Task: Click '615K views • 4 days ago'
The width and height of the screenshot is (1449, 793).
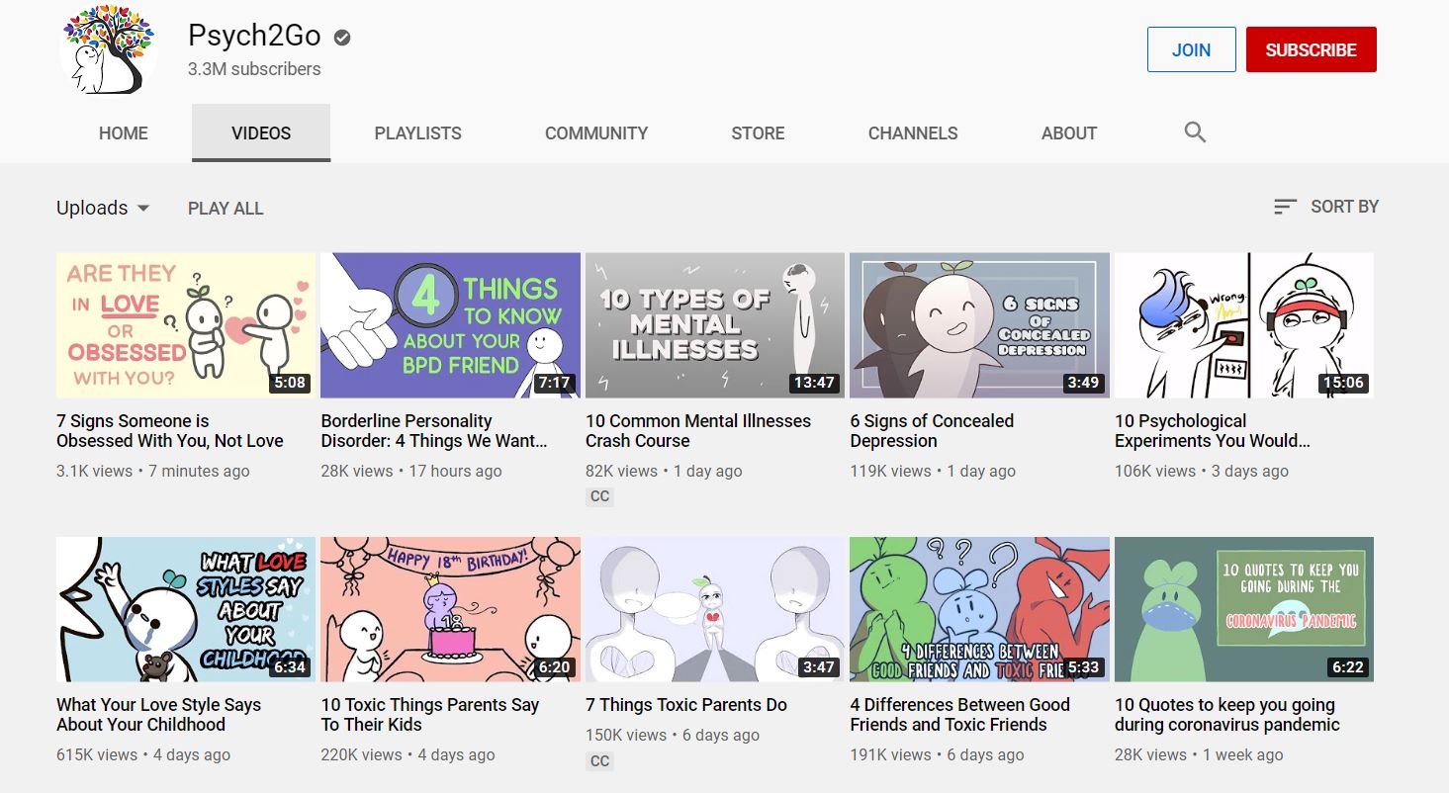Action: 143,755
